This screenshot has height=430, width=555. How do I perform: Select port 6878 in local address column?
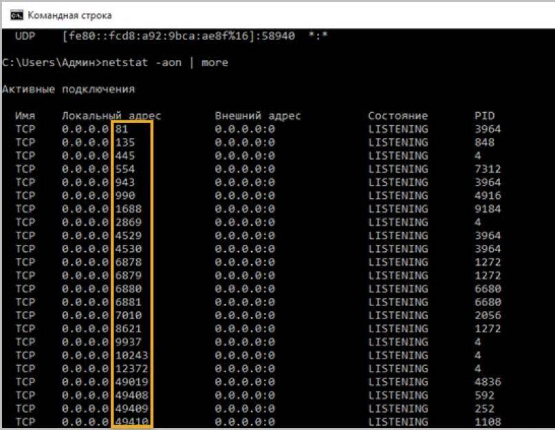(x=128, y=262)
